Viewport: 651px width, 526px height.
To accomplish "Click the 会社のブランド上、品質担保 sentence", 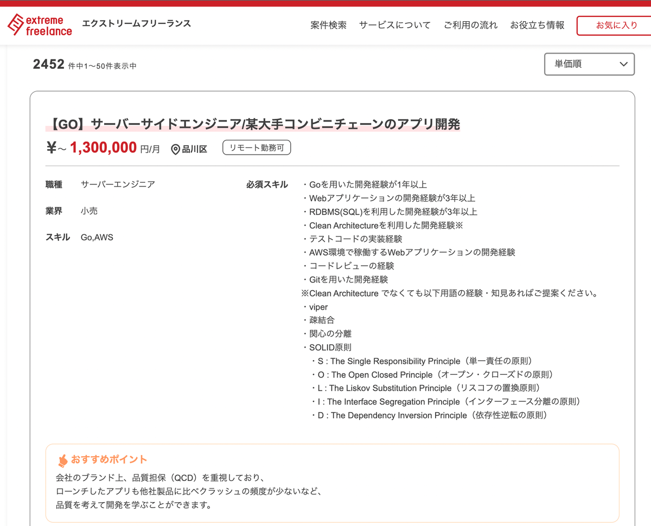I will click(160, 478).
